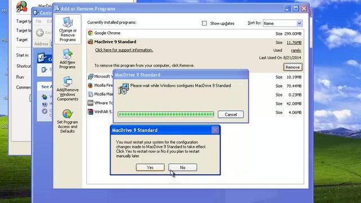The width and height of the screenshot is (361, 203).
Task: Click the 70.44MB size value
Action: click(x=294, y=86)
